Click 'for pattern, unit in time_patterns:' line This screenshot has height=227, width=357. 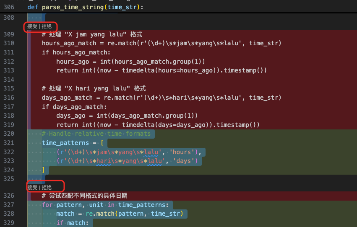click(x=105, y=205)
